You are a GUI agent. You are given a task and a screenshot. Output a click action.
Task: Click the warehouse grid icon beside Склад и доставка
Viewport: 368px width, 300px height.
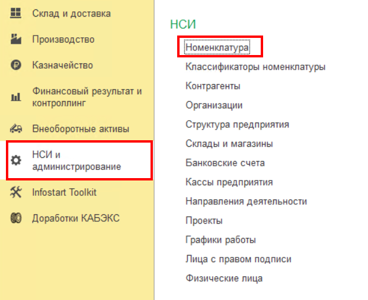point(16,13)
